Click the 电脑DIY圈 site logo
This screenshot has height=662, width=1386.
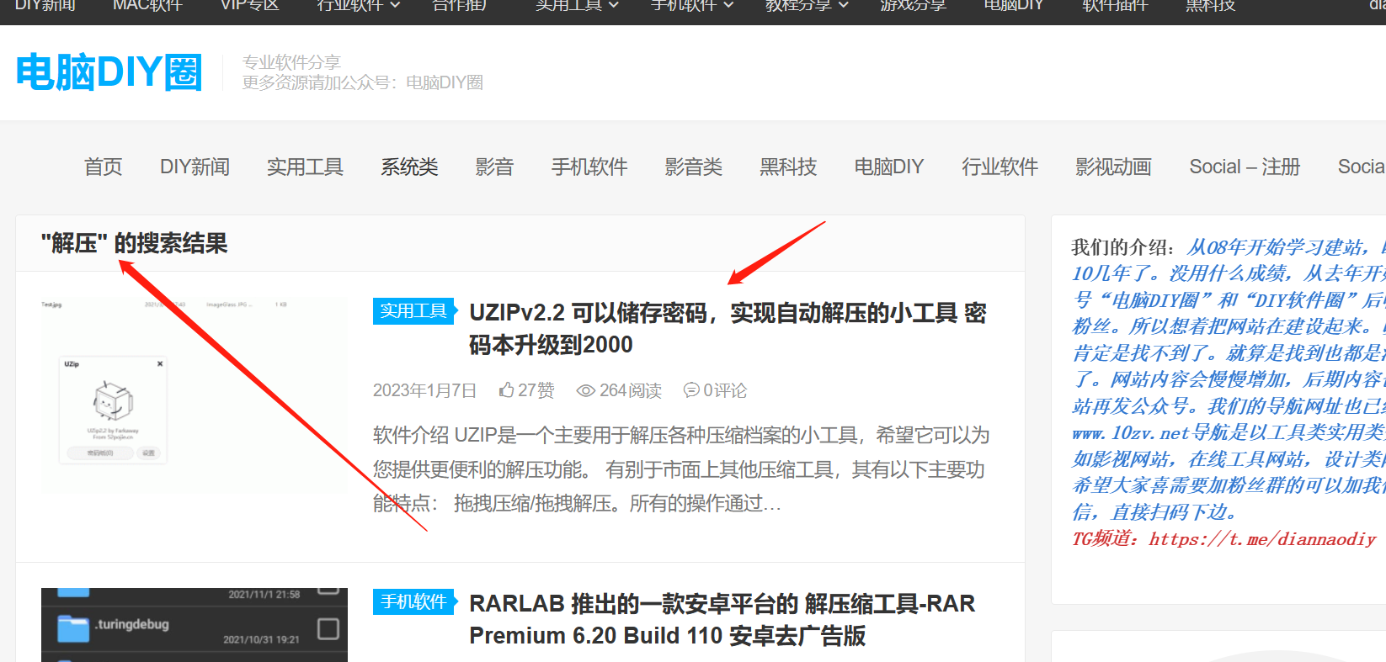click(x=109, y=72)
